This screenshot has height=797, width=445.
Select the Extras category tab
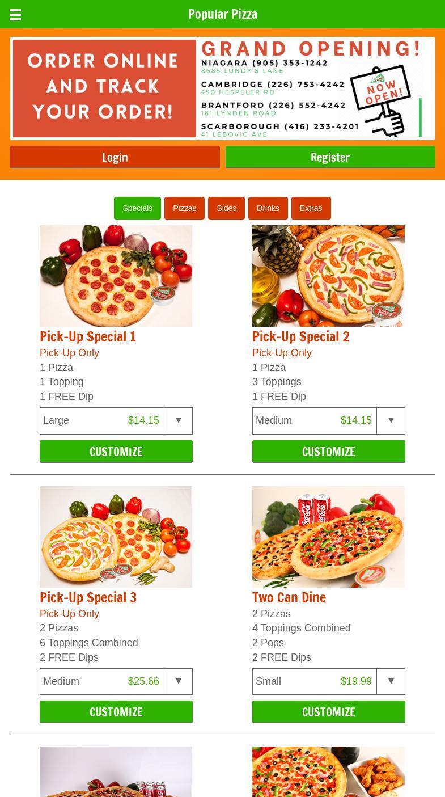311,208
